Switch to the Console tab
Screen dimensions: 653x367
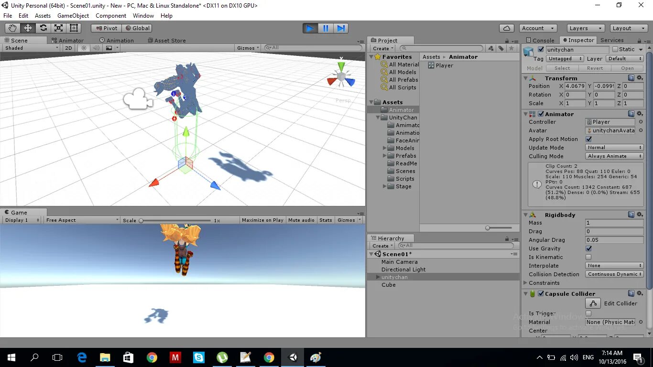click(x=540, y=41)
